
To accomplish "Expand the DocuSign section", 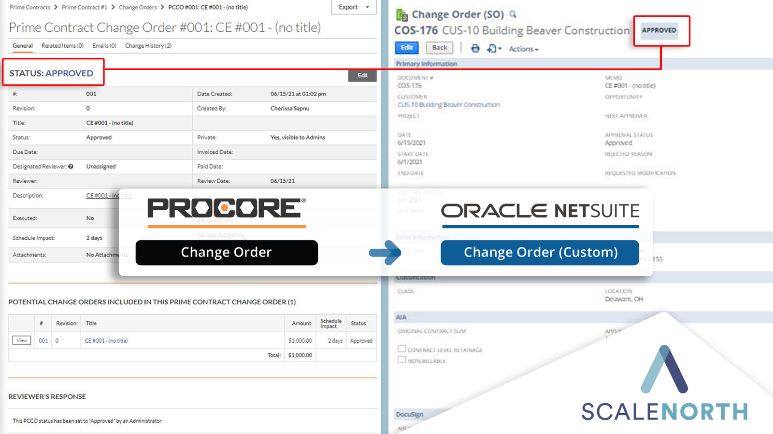I will click(x=410, y=414).
